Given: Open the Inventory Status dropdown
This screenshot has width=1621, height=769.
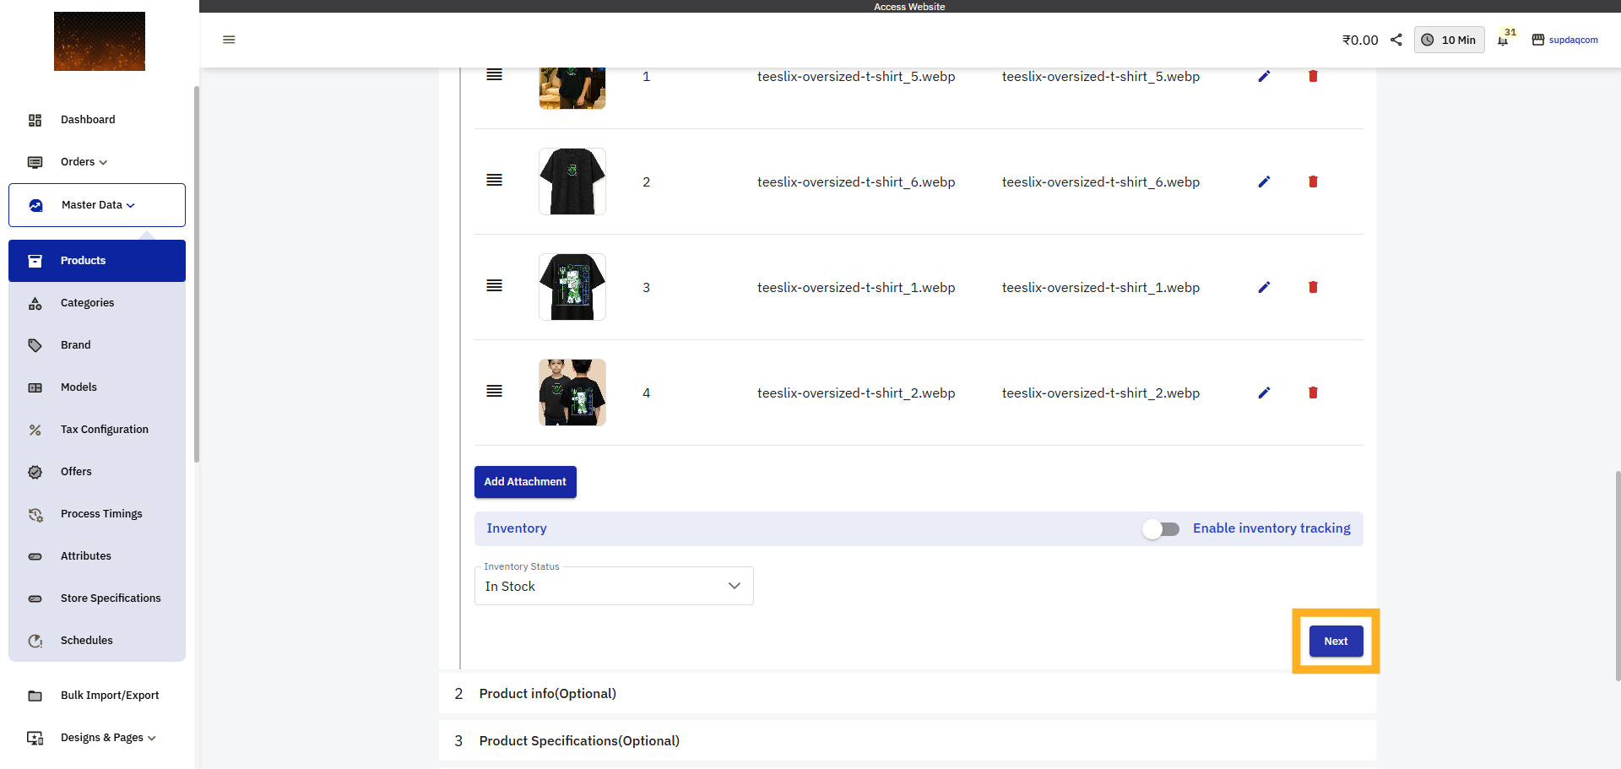Looking at the screenshot, I should 614,586.
